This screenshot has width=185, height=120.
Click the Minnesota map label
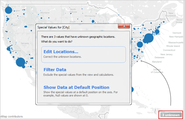point(90,16)
